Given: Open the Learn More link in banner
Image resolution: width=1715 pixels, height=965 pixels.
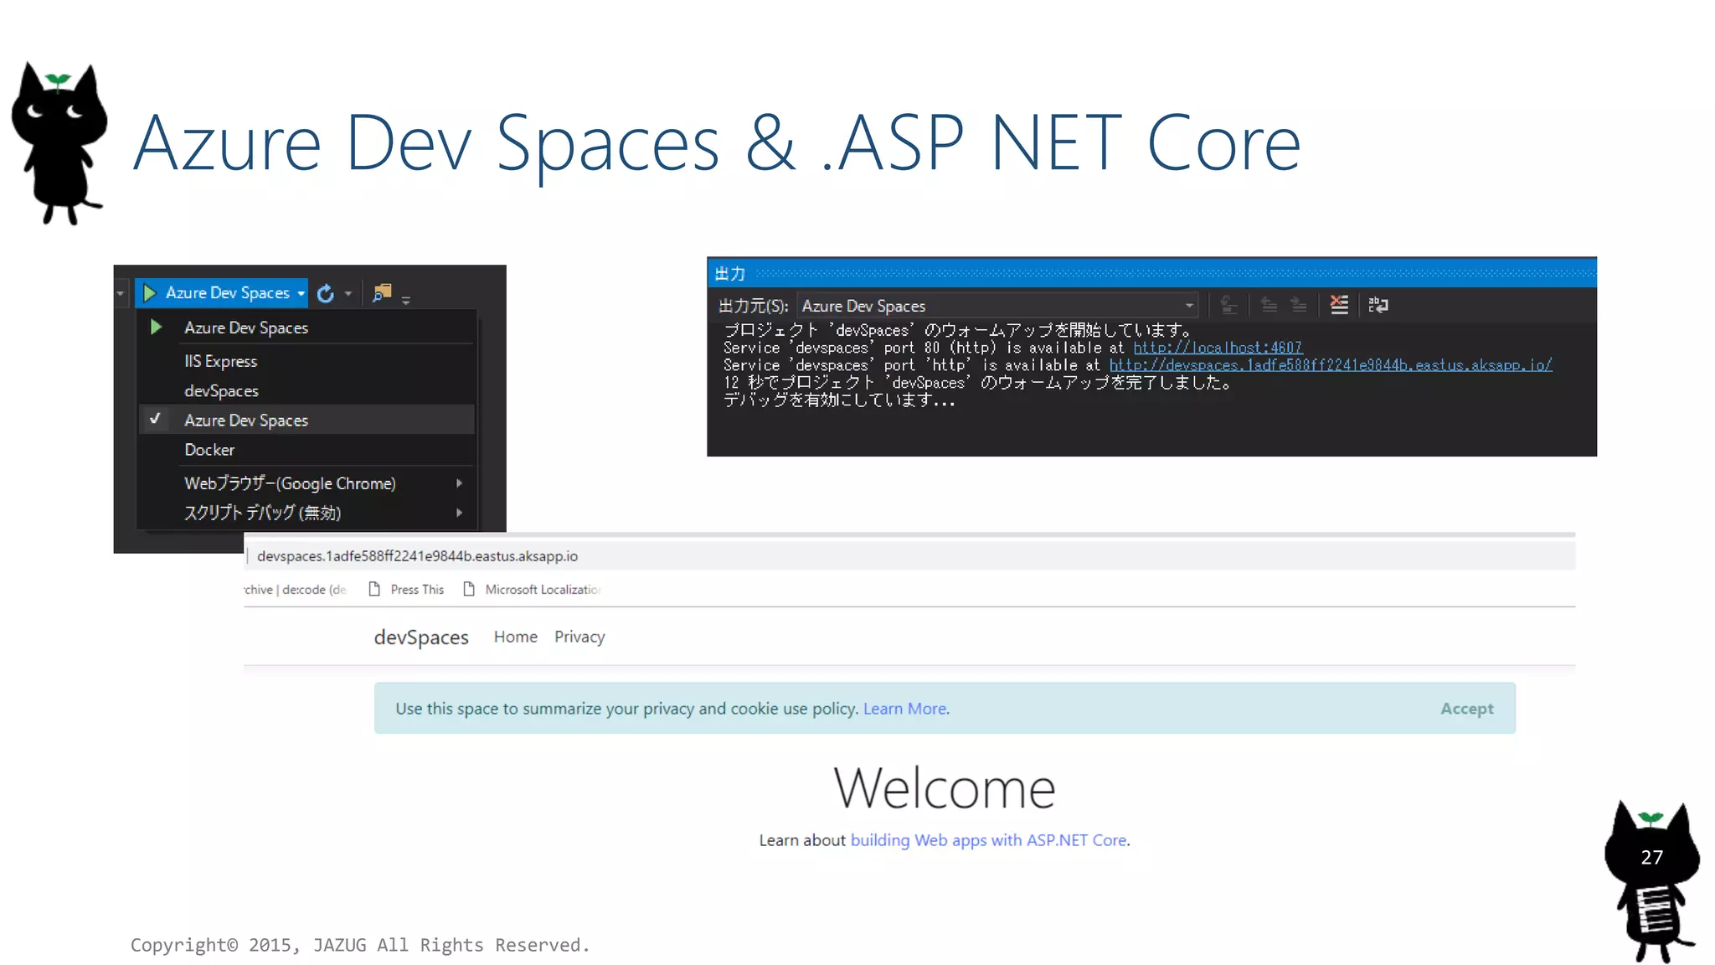Looking at the screenshot, I should 906,709.
